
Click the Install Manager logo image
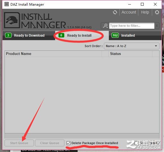tap(12, 20)
